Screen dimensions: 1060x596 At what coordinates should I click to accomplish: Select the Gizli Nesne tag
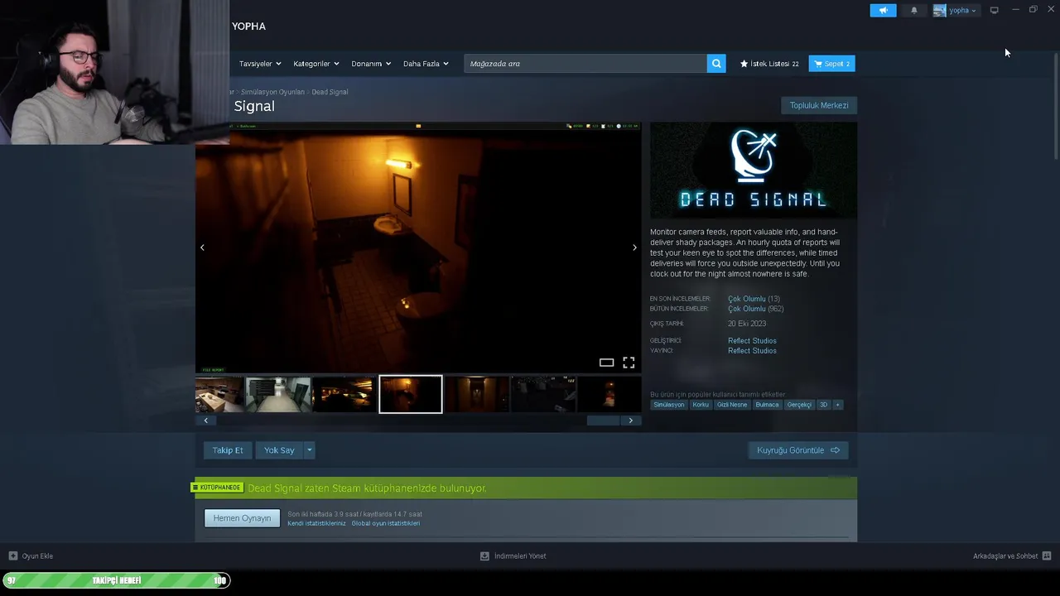point(732,405)
